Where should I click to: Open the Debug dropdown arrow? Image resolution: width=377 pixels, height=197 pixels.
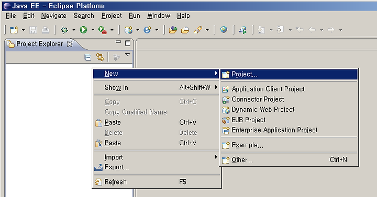coord(74,30)
